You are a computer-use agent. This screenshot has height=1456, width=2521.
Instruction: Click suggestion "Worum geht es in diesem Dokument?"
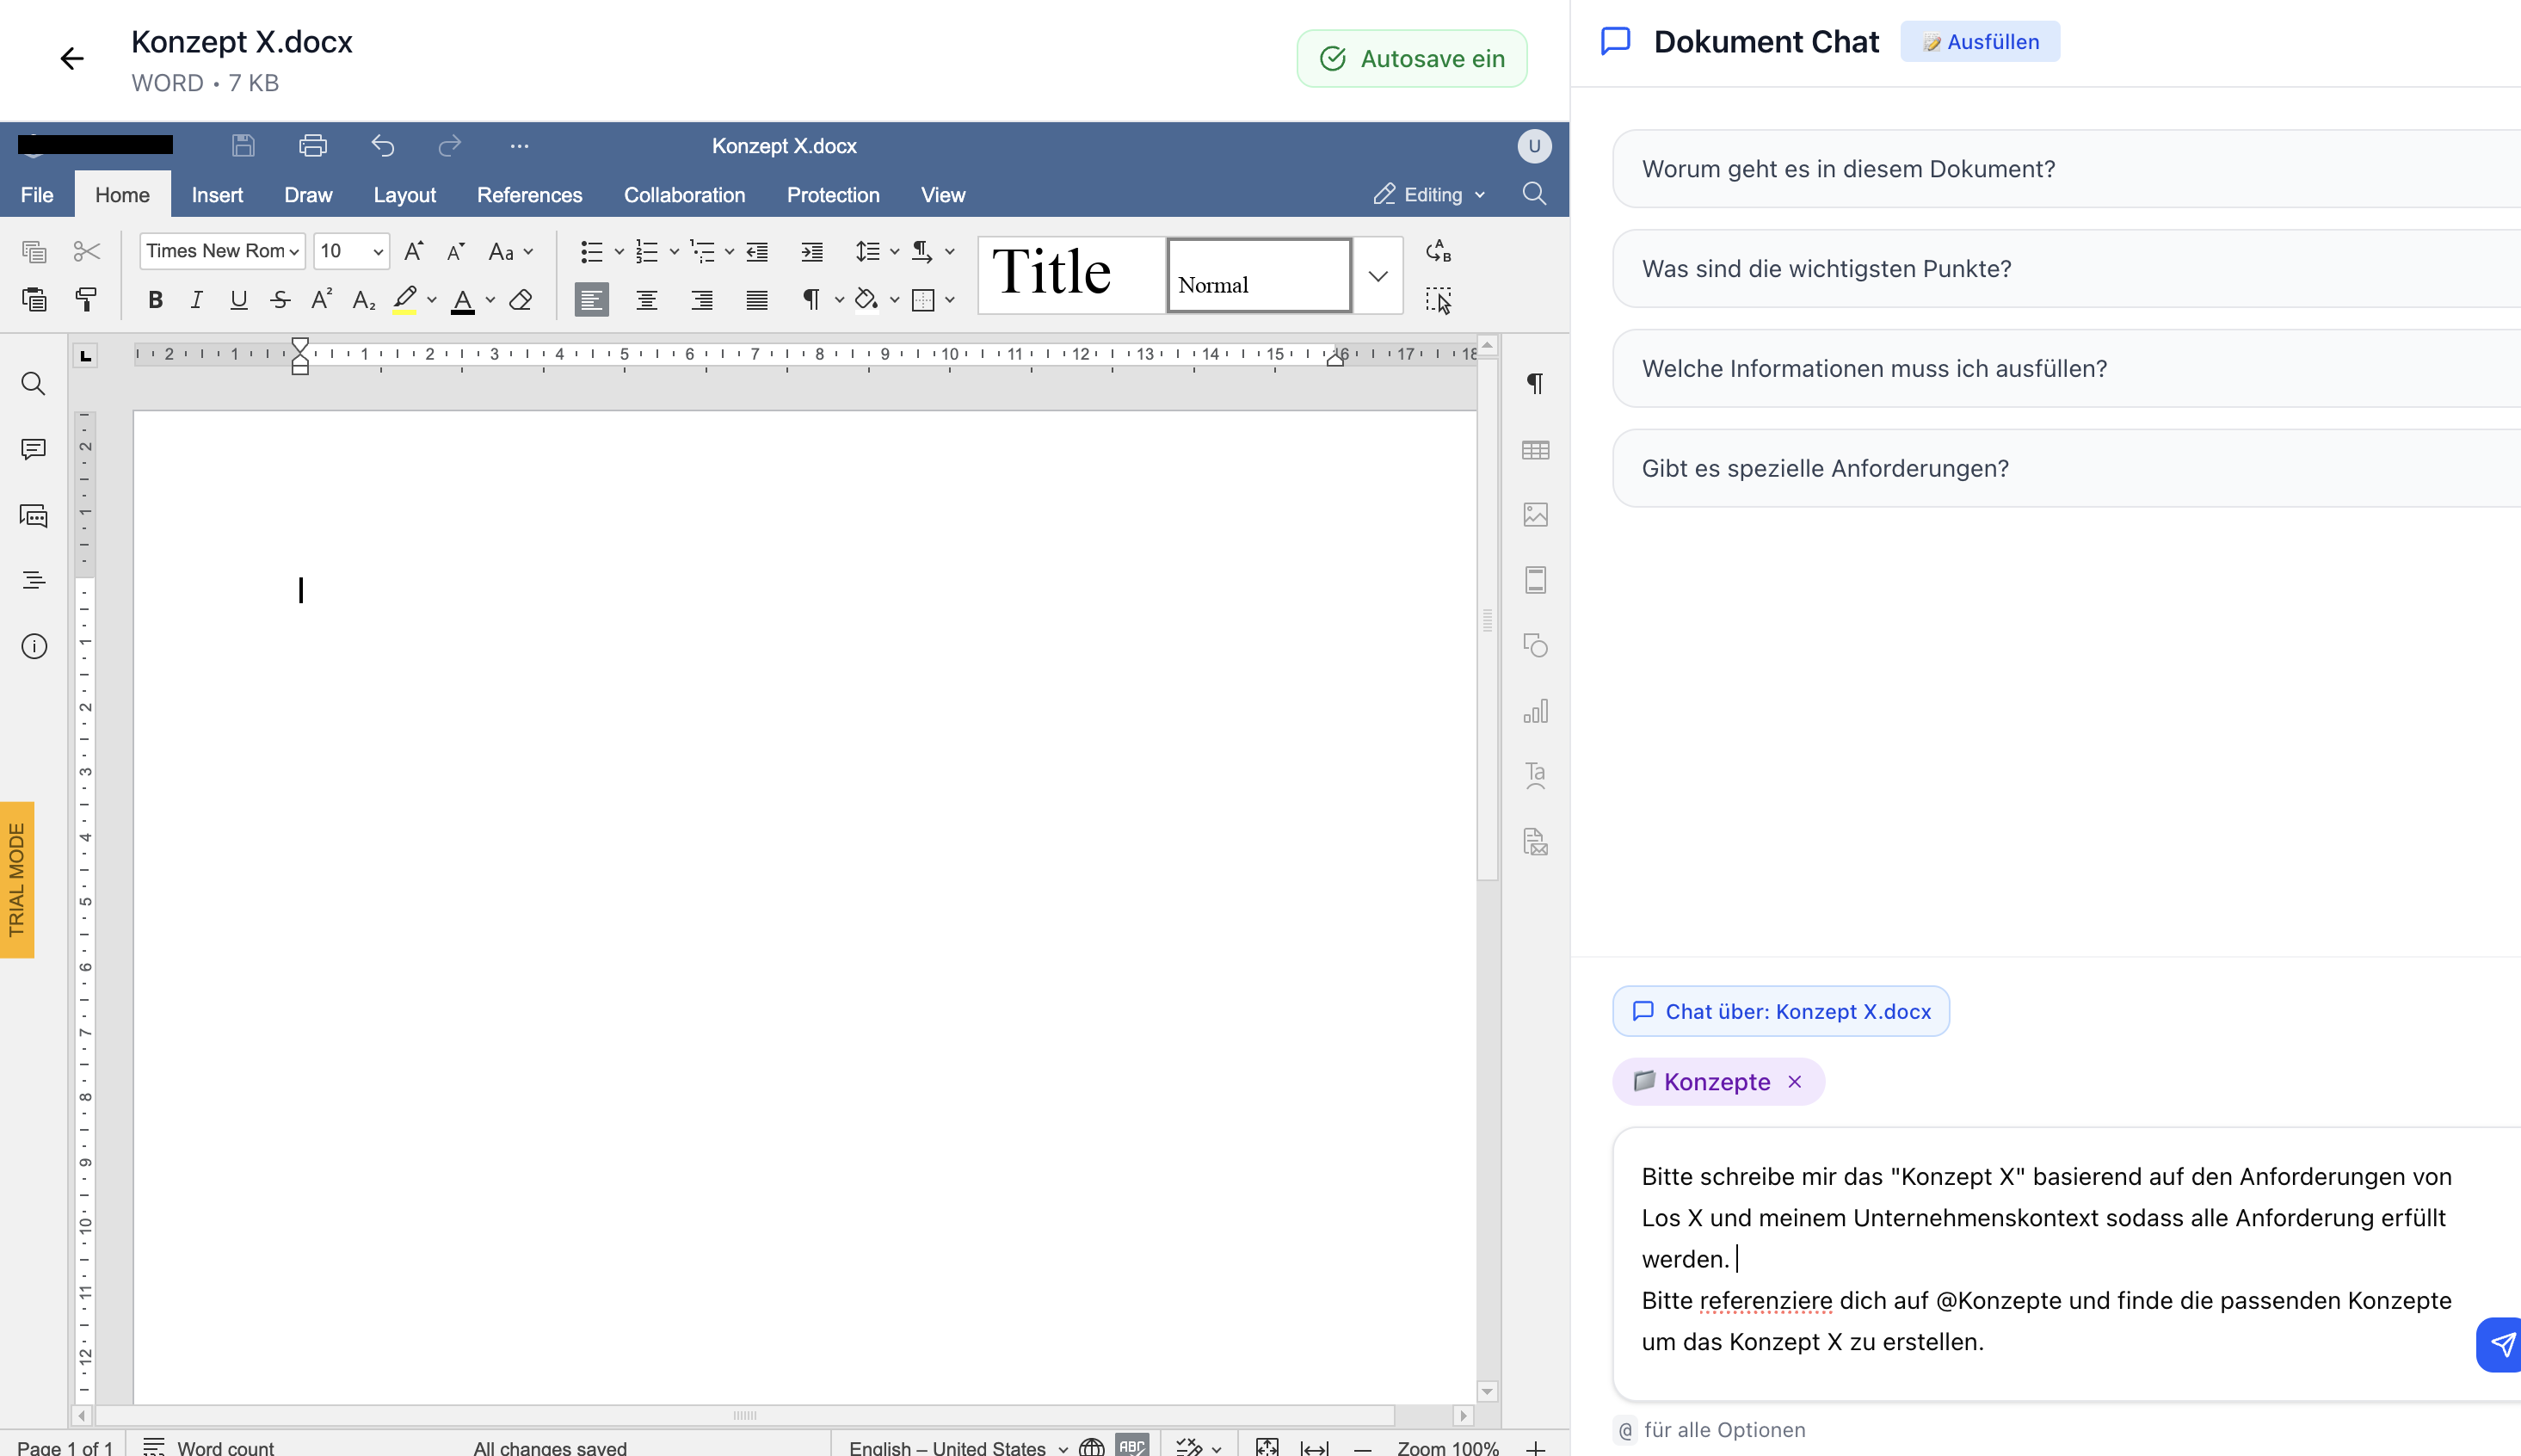click(1848, 169)
